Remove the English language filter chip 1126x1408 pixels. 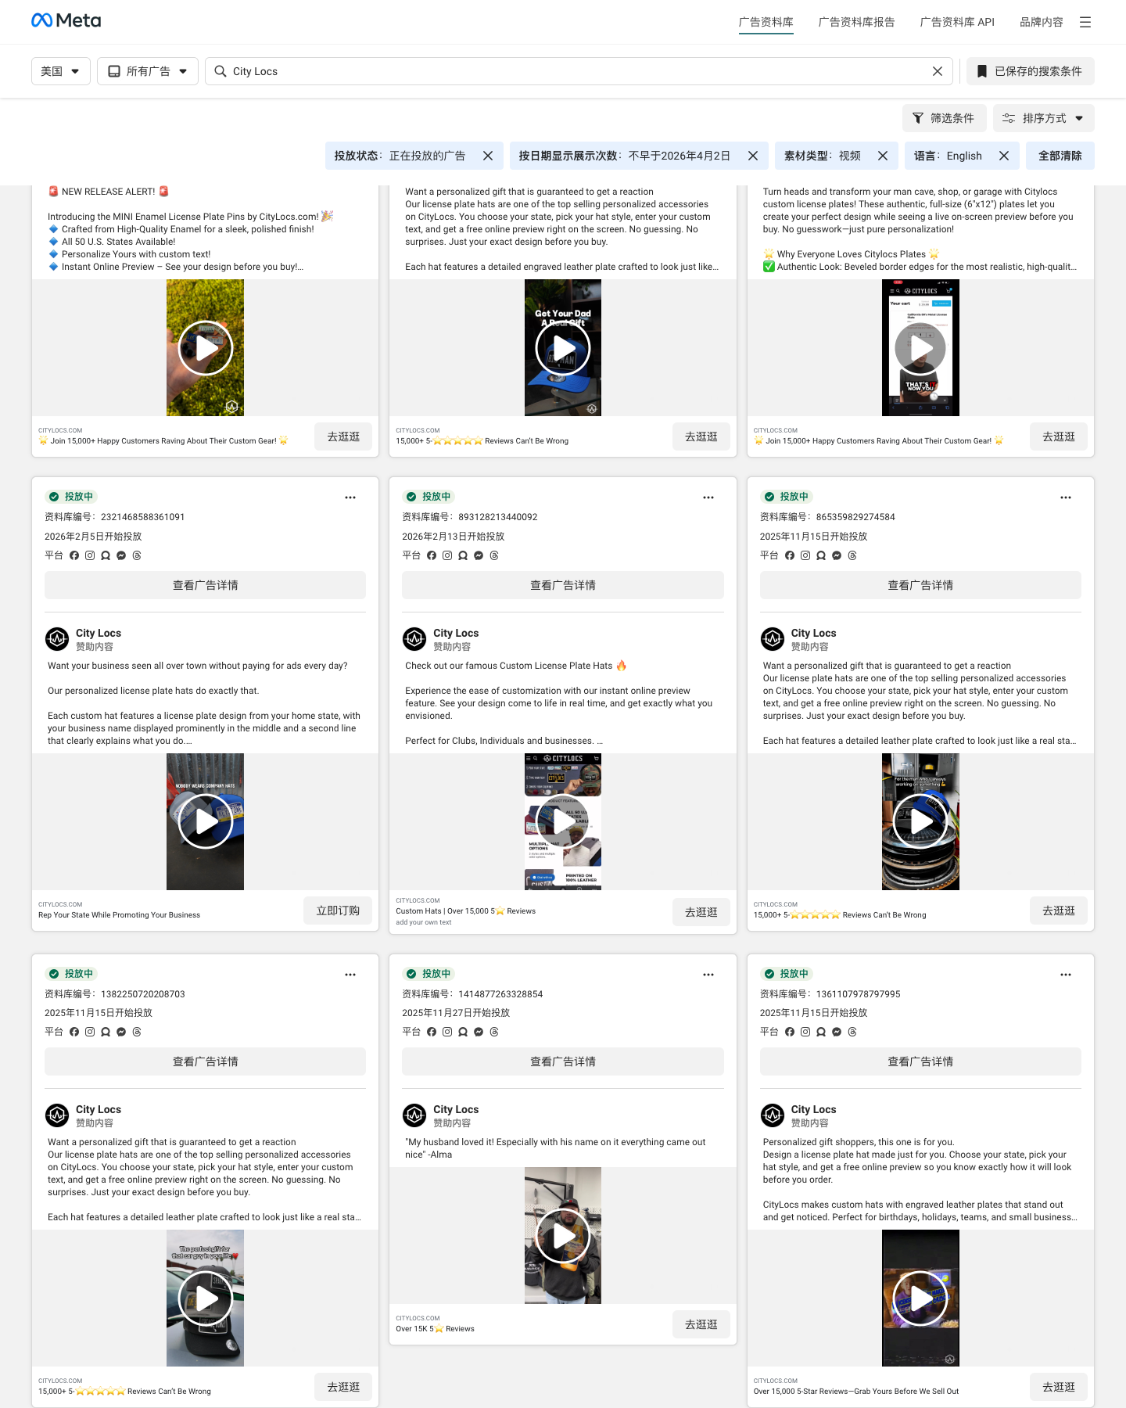tap(1004, 156)
